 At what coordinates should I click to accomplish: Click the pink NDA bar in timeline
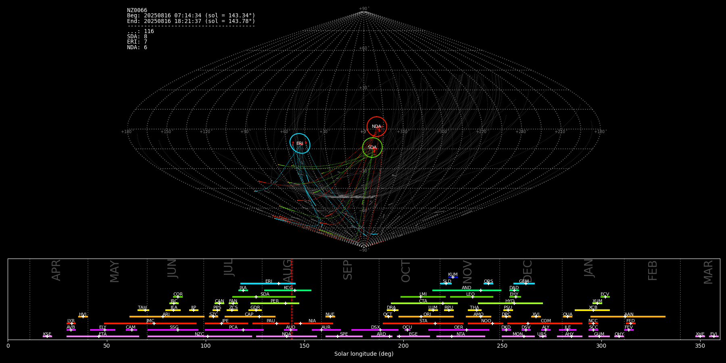tap(286, 336)
